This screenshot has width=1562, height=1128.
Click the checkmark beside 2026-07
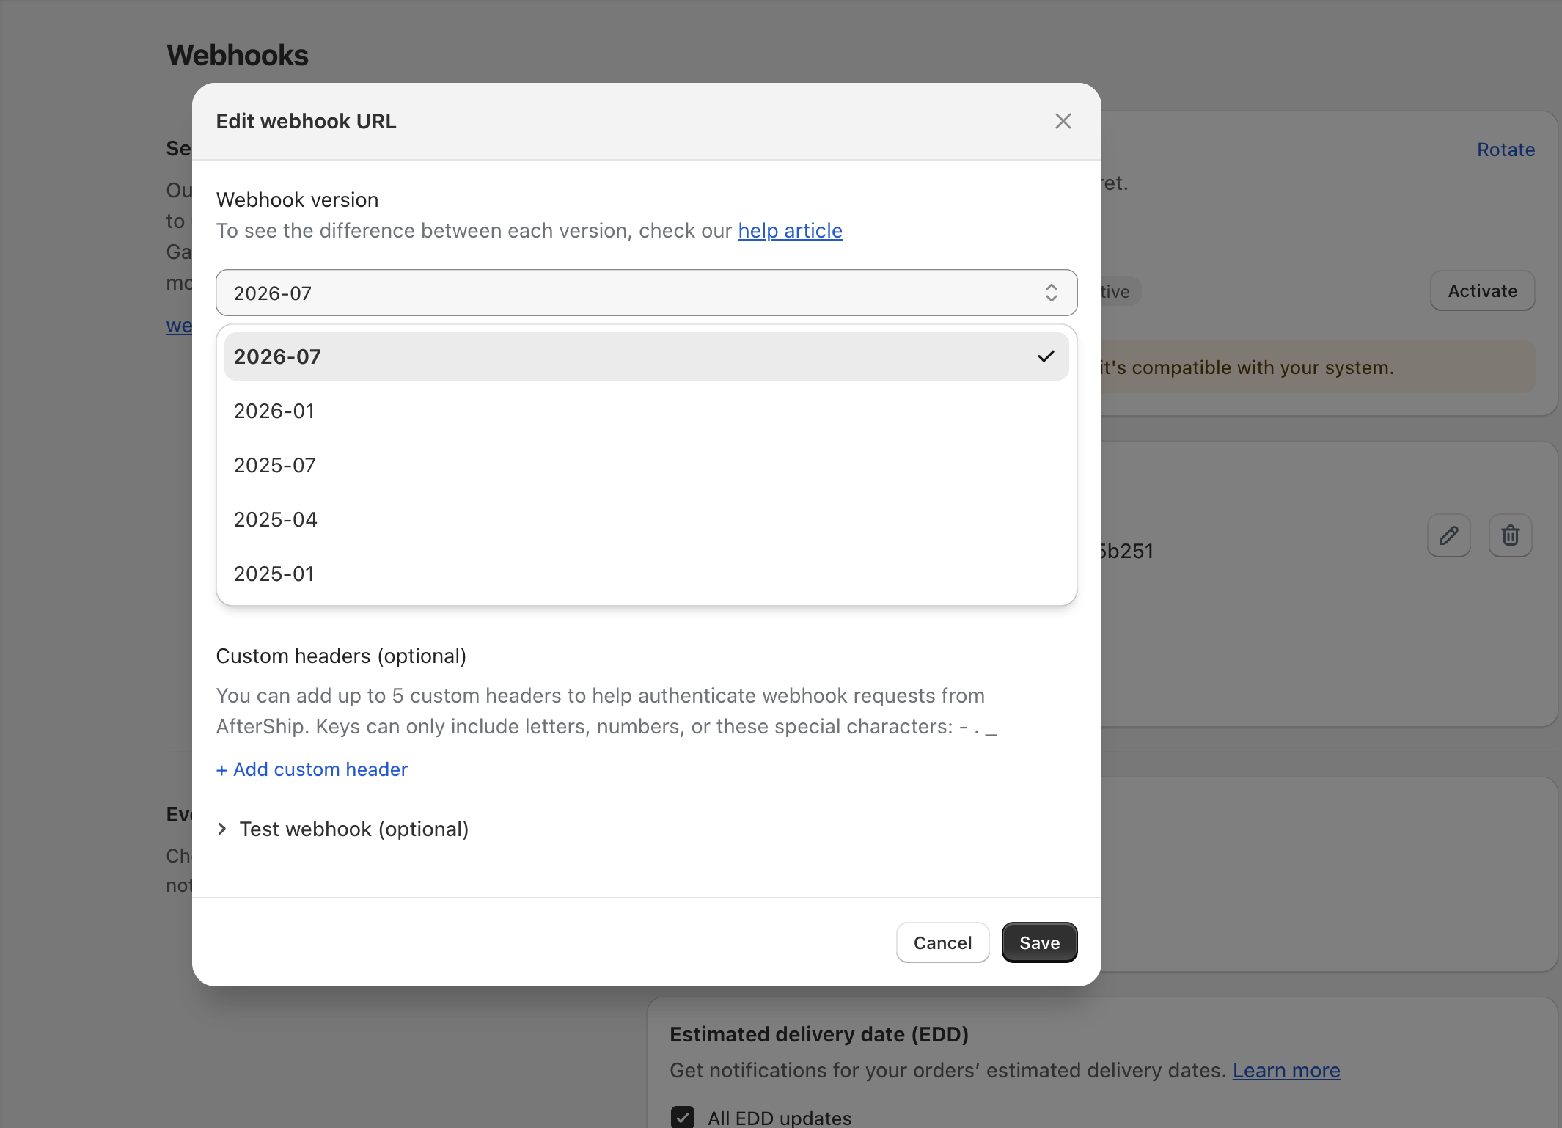1046,356
